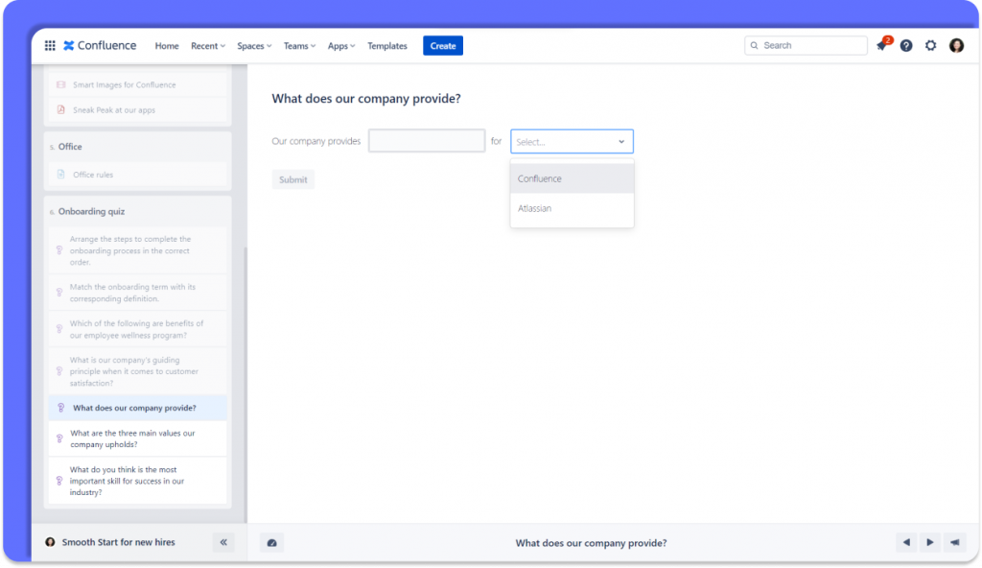Open the Recent dropdown menu
Viewport: 982px width, 568px height.
coord(207,46)
